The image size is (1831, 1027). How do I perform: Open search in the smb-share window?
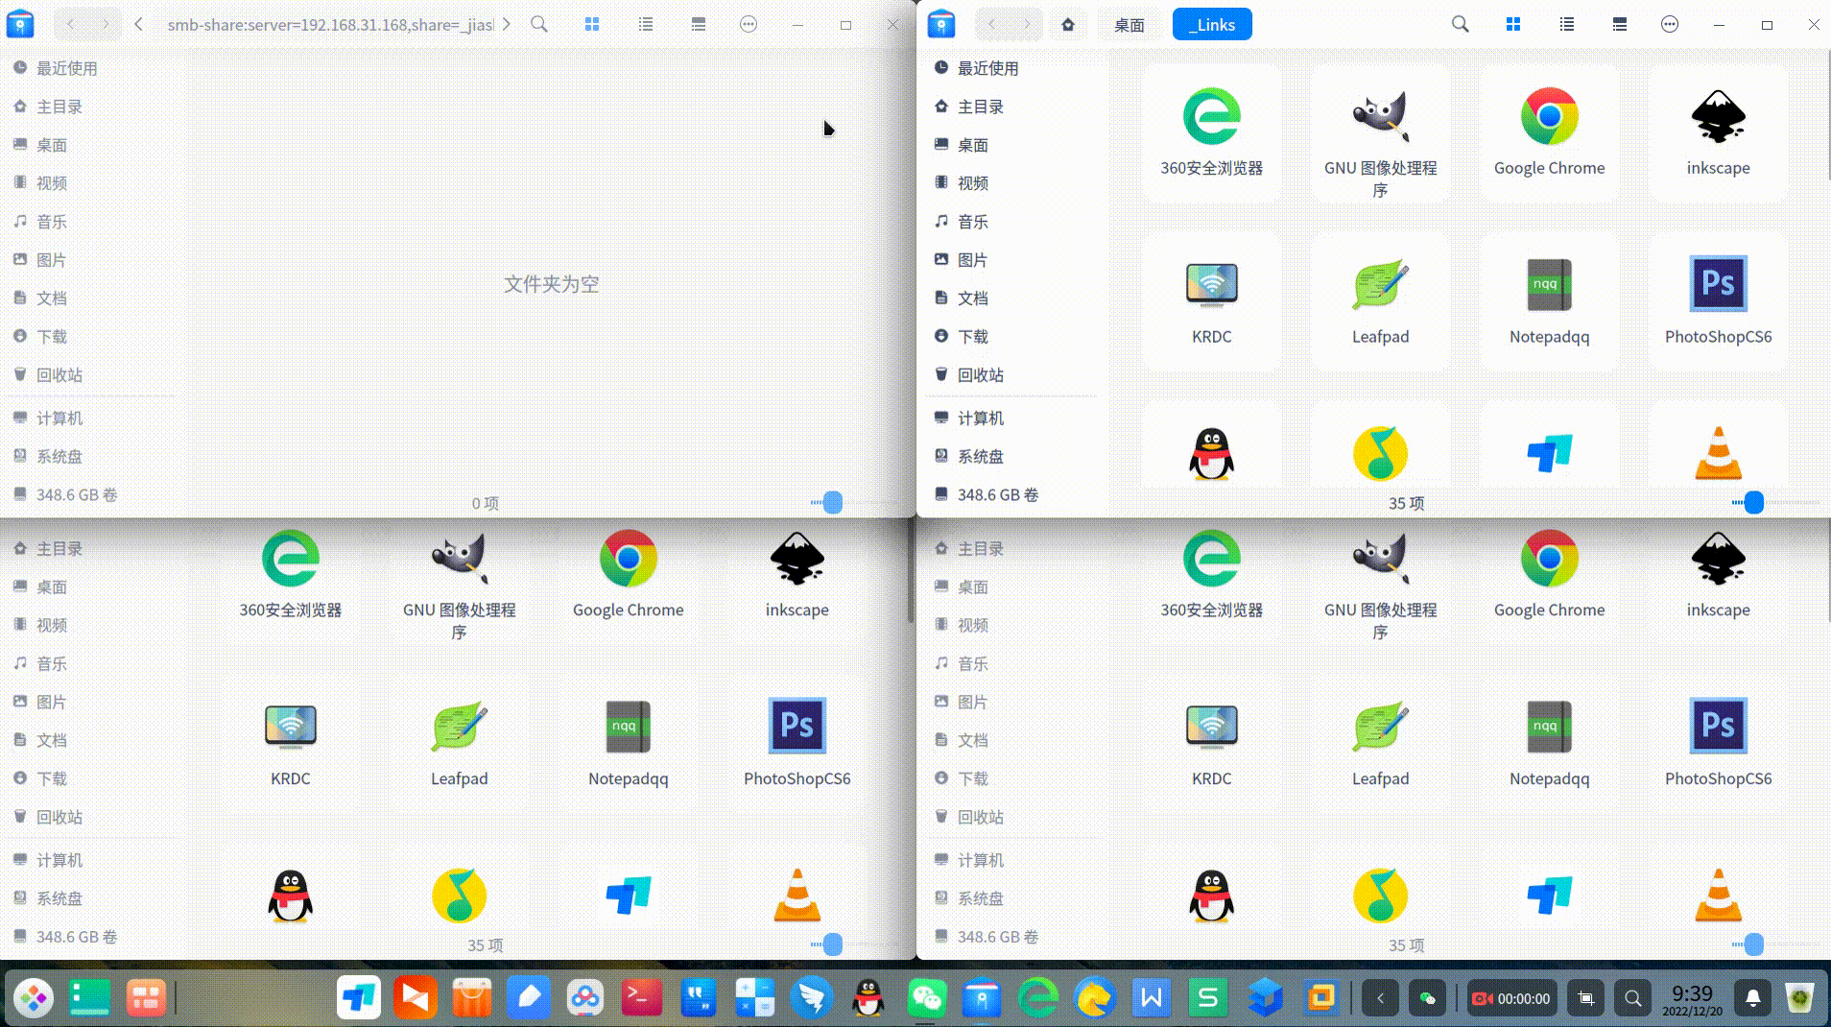tap(539, 25)
